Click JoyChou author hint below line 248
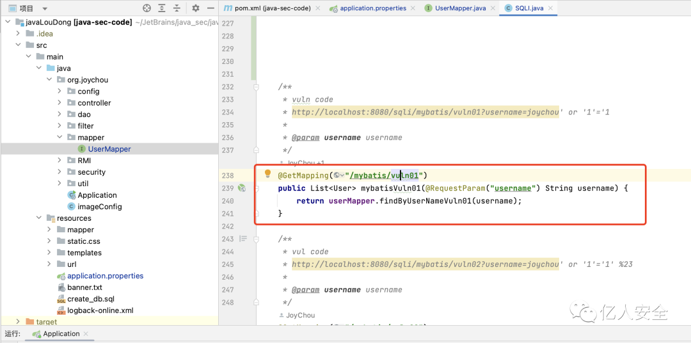 (298, 315)
